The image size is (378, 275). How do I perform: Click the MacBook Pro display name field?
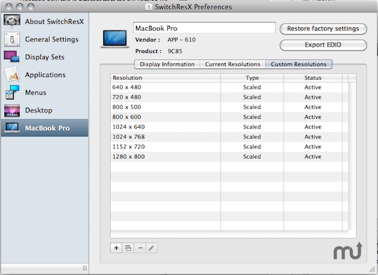[204, 28]
